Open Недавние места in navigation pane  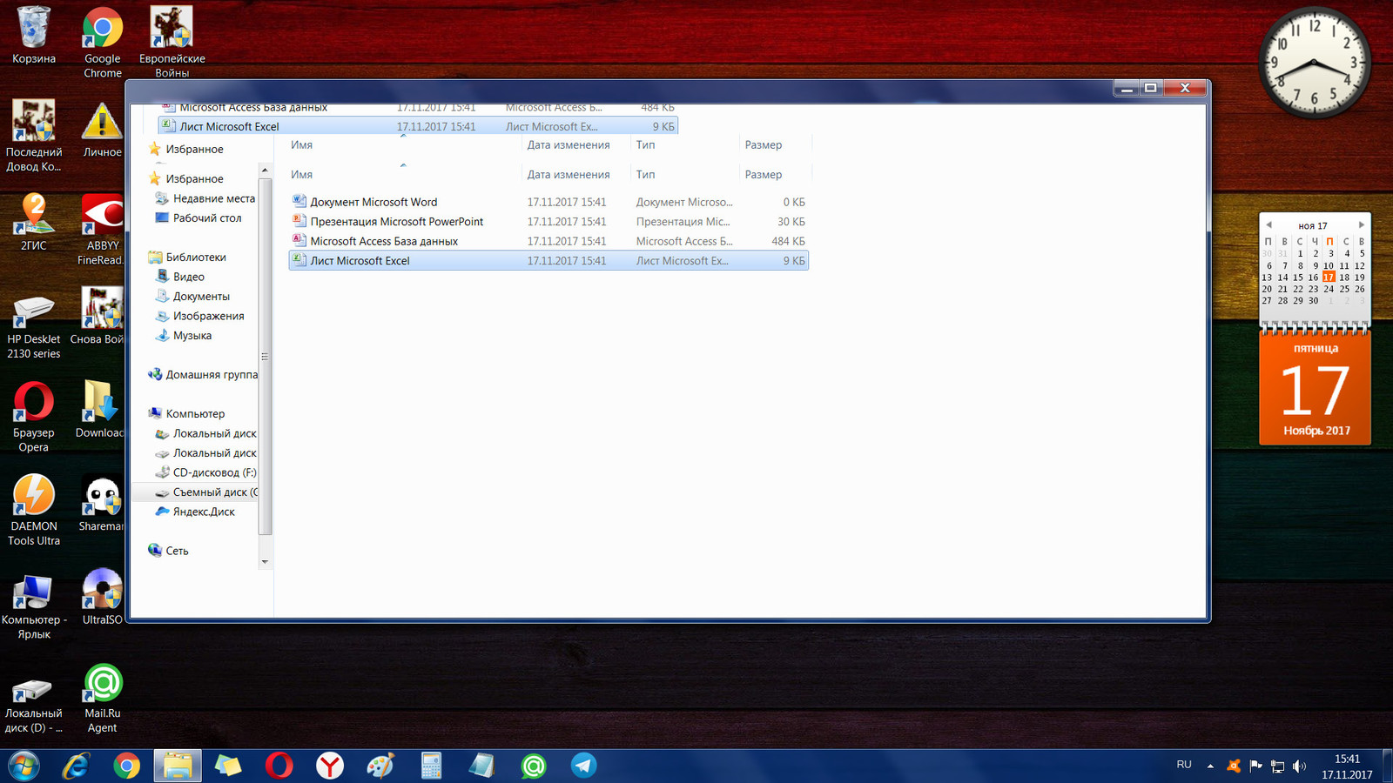pos(205,198)
